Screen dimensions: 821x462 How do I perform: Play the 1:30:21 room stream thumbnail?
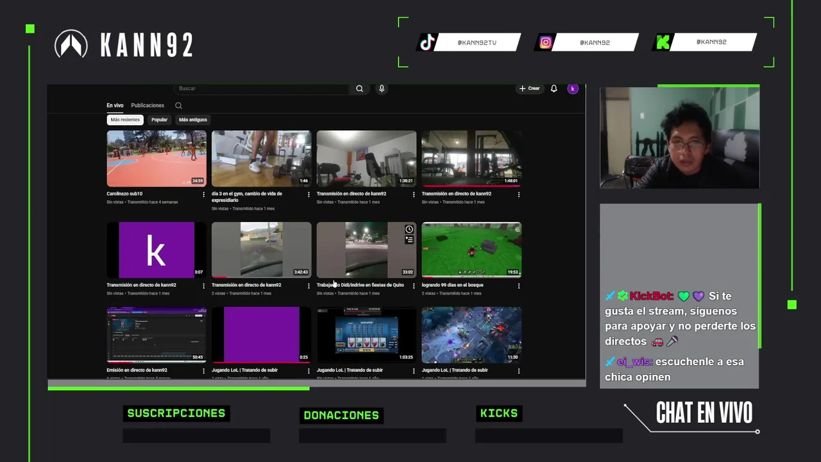click(366, 158)
